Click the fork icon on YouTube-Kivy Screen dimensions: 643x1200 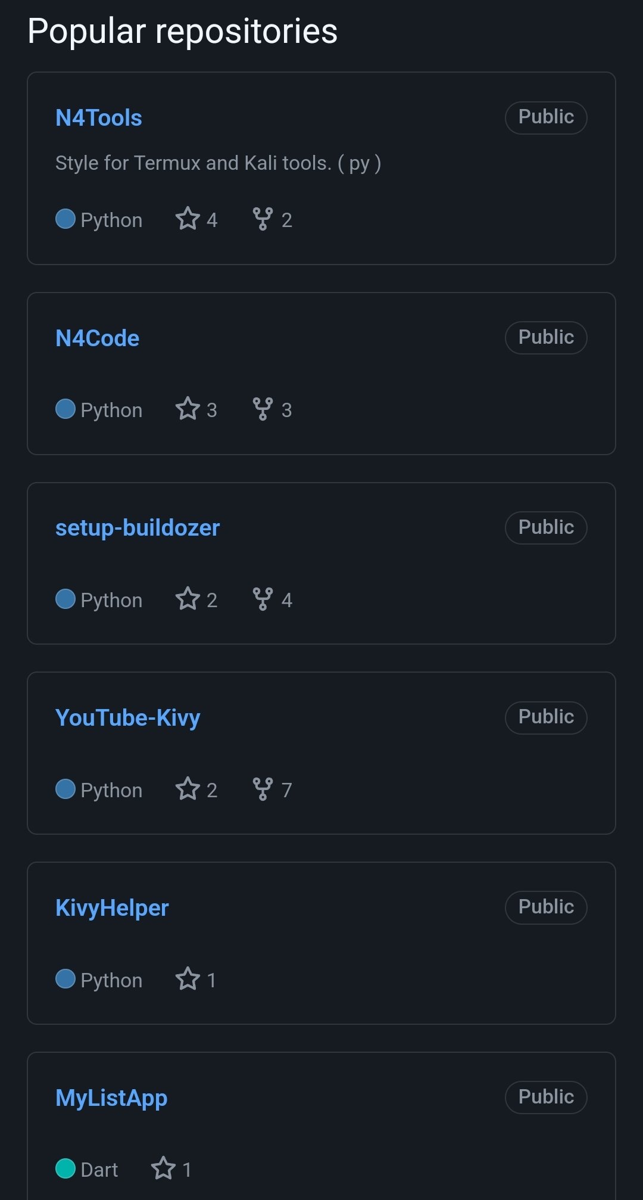(263, 789)
